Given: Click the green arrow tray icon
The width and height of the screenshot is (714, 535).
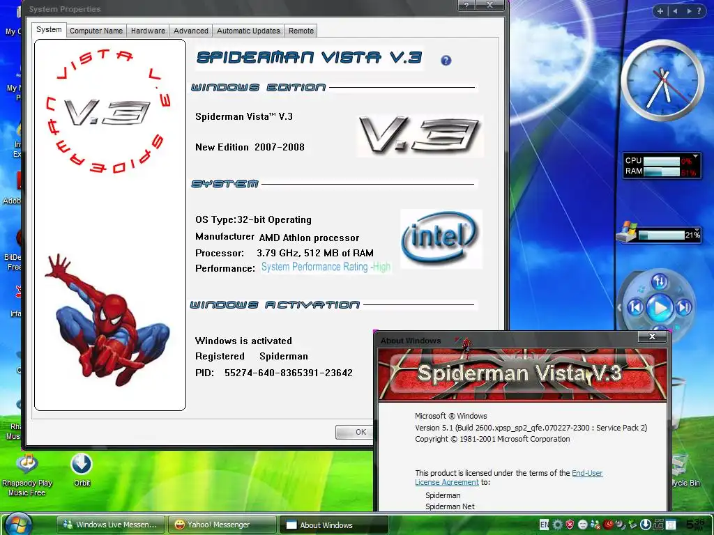Looking at the screenshot, I should point(632,525).
